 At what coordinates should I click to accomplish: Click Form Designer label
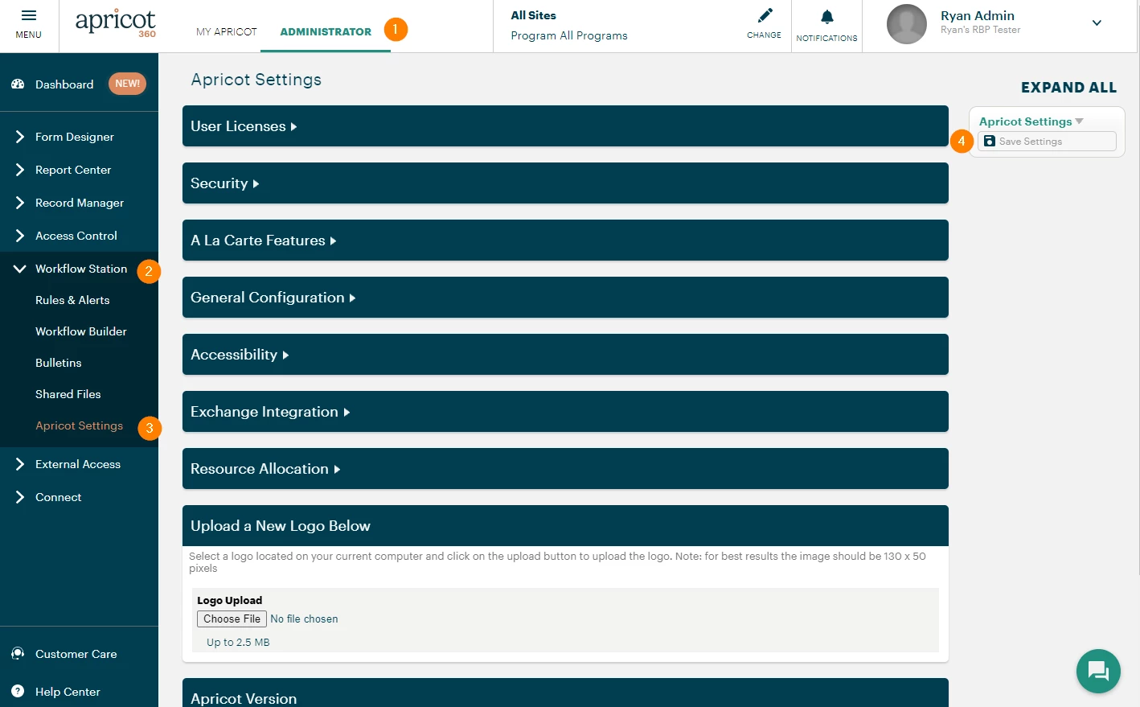(x=75, y=137)
